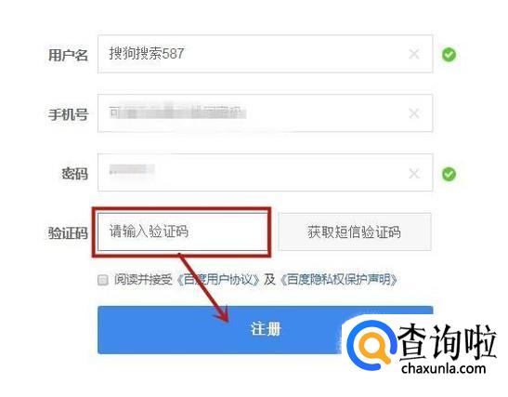
Task: Click the green checkmark beside 用户名 field
Action: pos(449,55)
